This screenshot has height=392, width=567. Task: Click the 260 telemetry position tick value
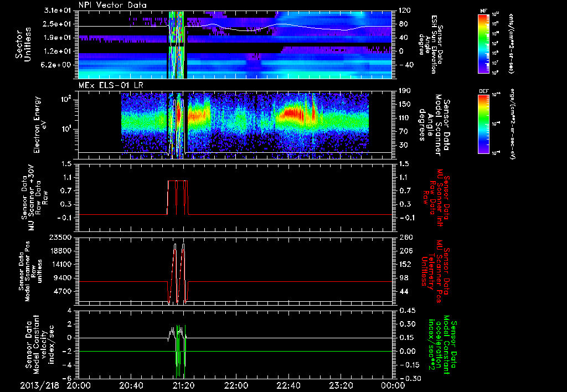coord(405,237)
